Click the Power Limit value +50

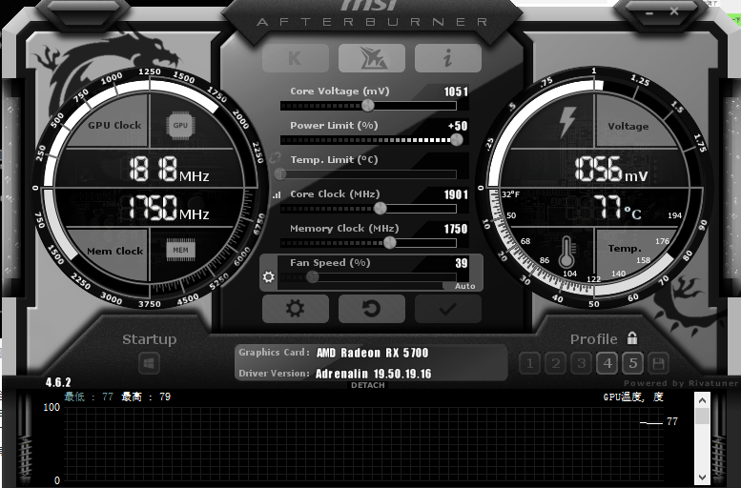458,126
